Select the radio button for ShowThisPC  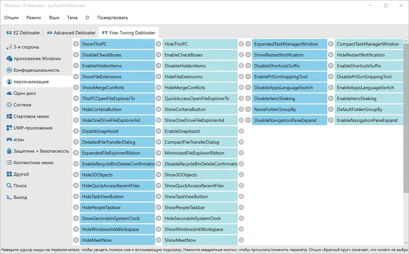tap(76, 44)
